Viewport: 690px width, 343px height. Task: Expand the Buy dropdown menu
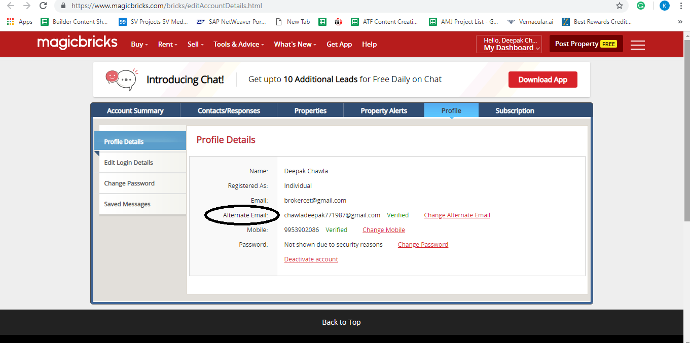coord(139,44)
